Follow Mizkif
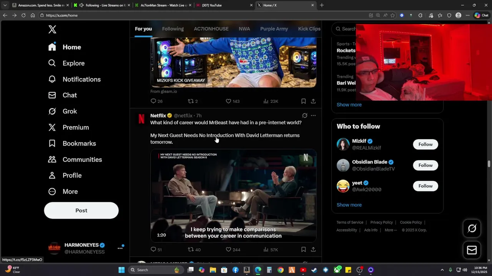 (x=426, y=144)
